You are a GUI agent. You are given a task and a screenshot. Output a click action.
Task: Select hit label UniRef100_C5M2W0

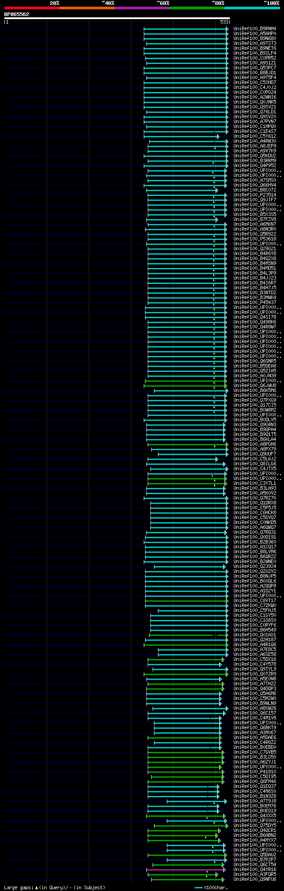tap(255, 699)
